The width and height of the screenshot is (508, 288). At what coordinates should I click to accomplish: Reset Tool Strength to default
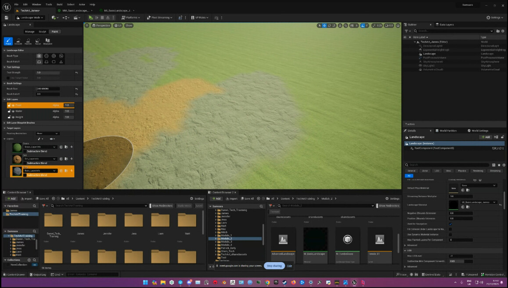coord(76,73)
